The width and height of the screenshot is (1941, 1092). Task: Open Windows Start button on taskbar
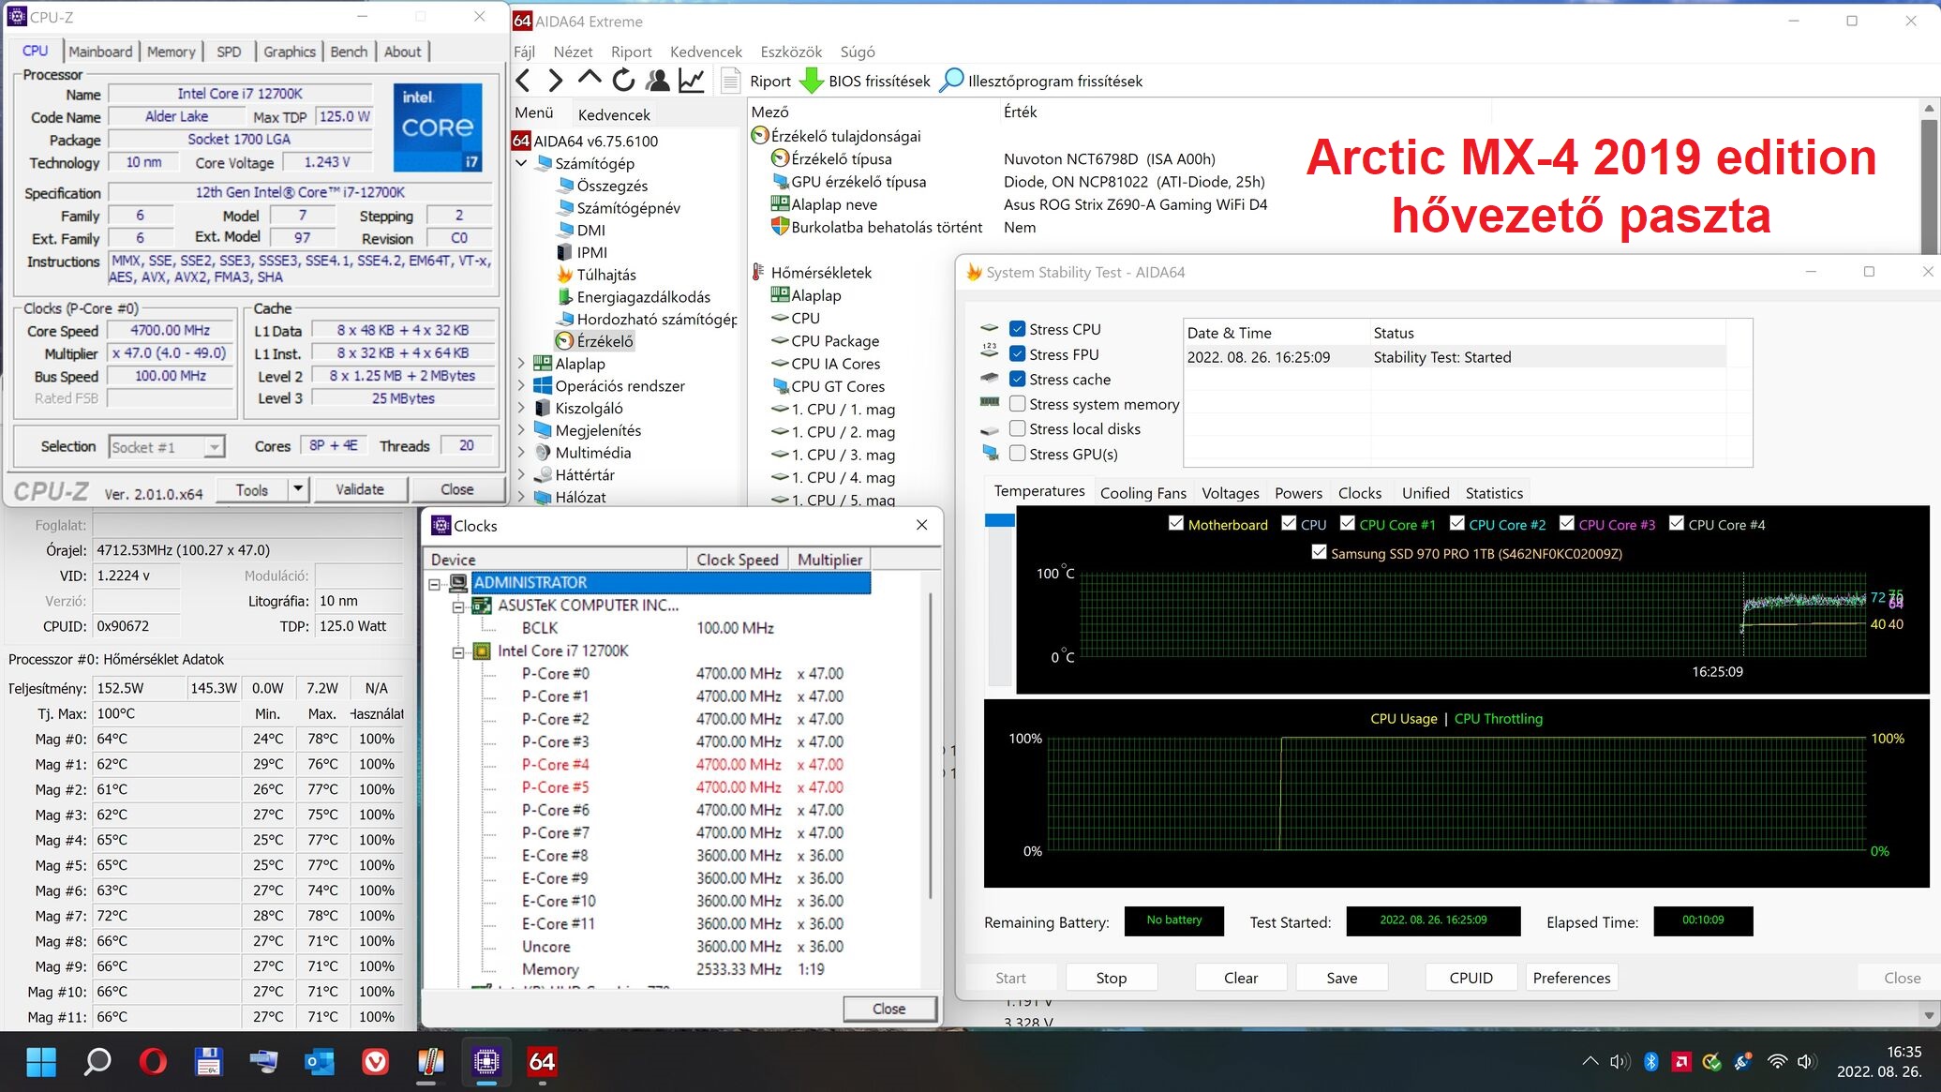click(41, 1062)
